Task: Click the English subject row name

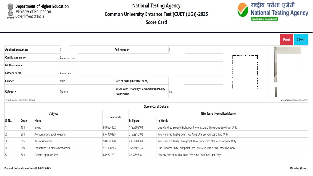Action: coord(38,128)
